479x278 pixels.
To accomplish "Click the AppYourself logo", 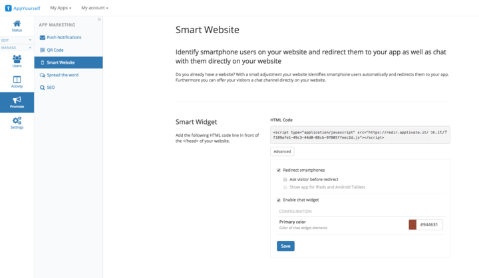I will pyautogui.click(x=23, y=8).
